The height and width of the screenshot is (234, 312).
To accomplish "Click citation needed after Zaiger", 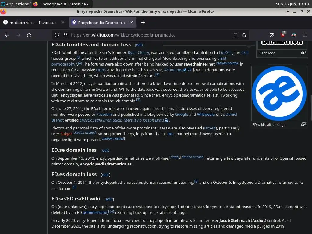I will pos(85,133).
